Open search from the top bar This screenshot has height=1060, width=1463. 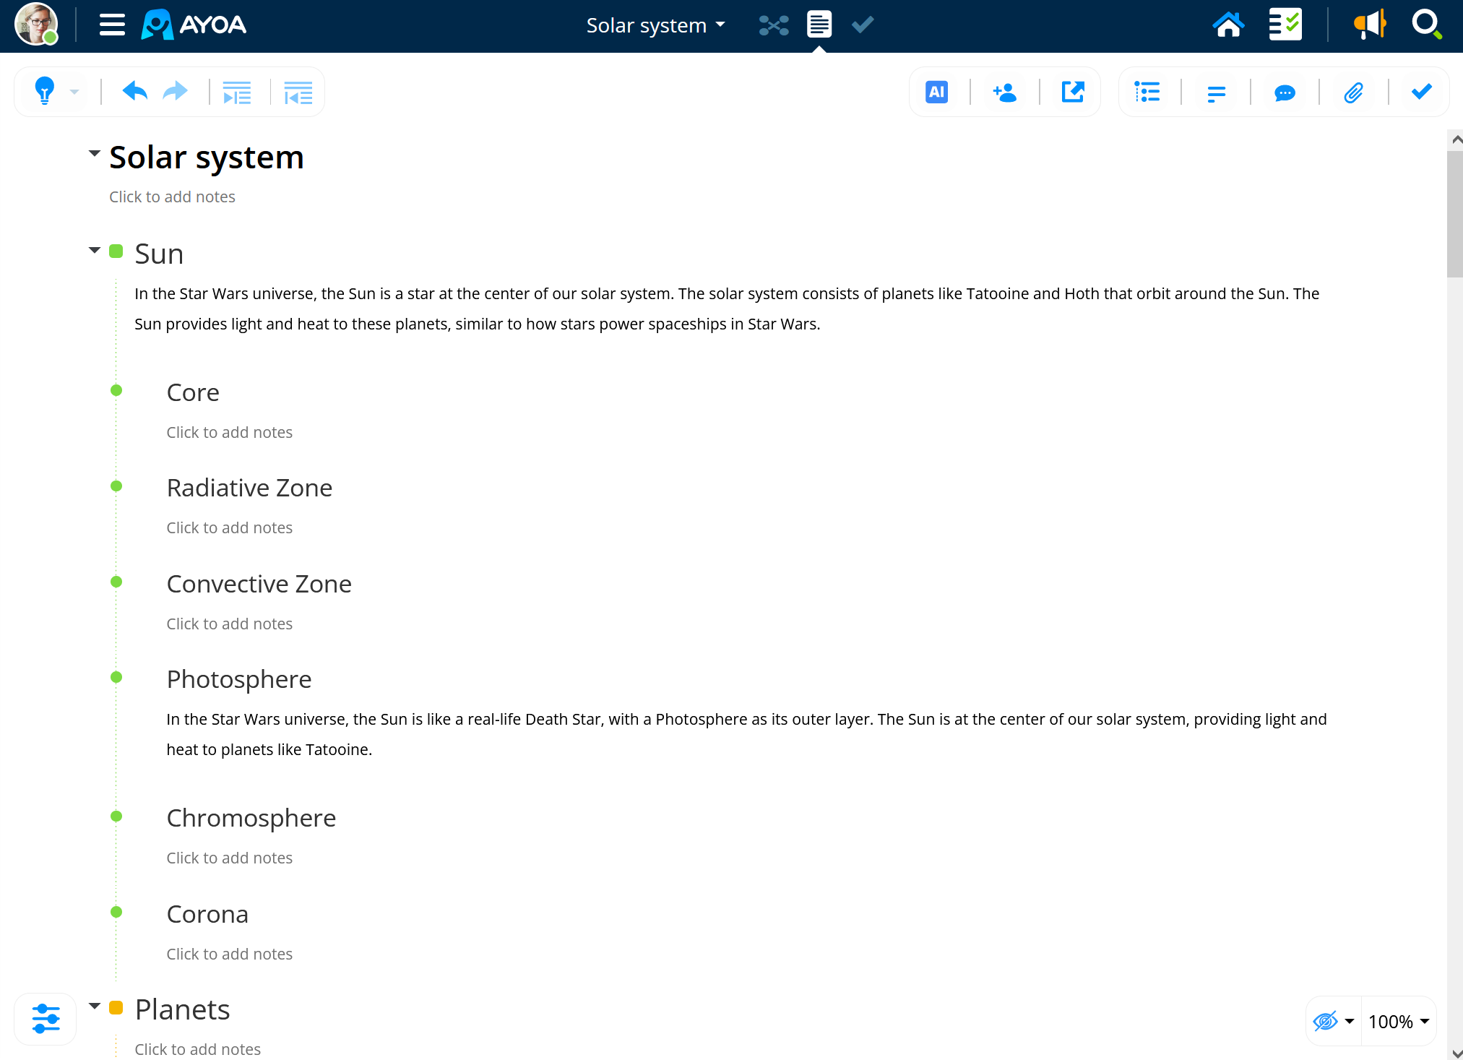[1427, 24]
